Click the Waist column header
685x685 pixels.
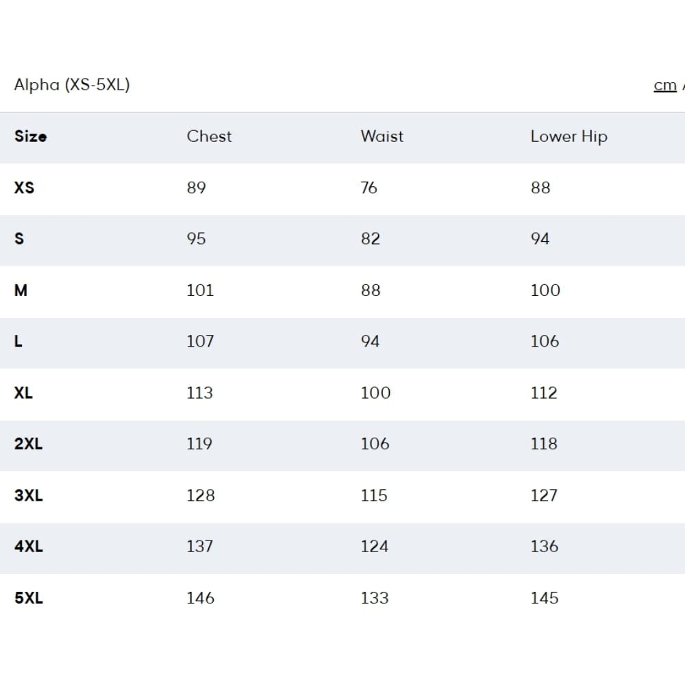coord(382,136)
